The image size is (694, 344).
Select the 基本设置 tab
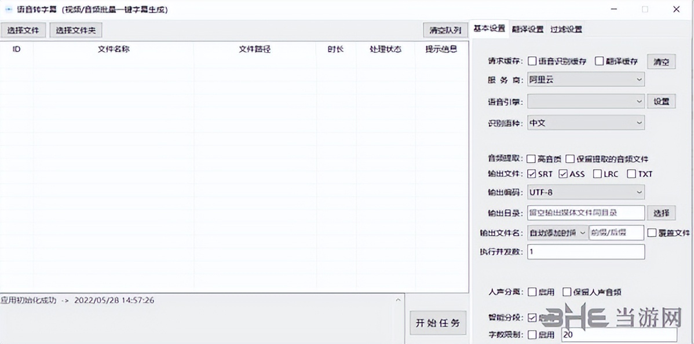(490, 28)
